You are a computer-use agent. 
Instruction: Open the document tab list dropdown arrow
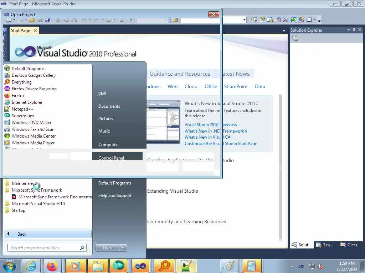284,31
